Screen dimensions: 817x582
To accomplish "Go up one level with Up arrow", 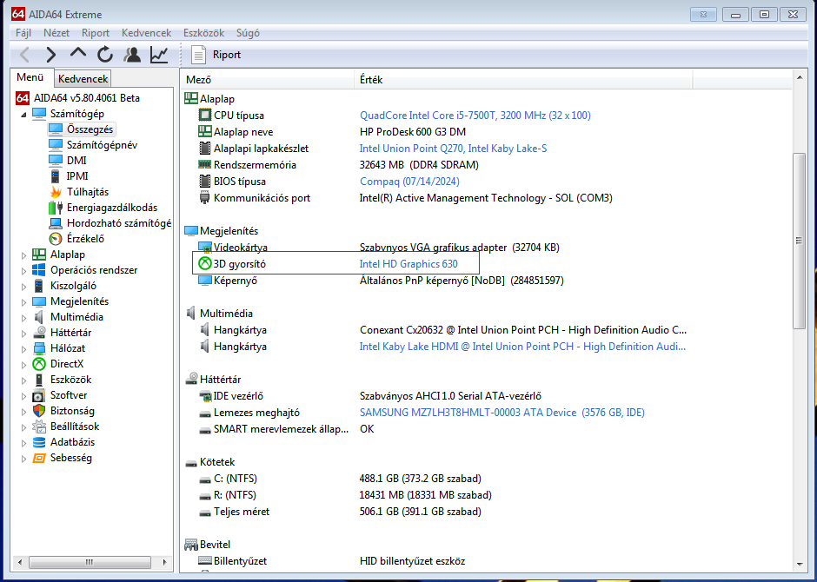I will (78, 54).
